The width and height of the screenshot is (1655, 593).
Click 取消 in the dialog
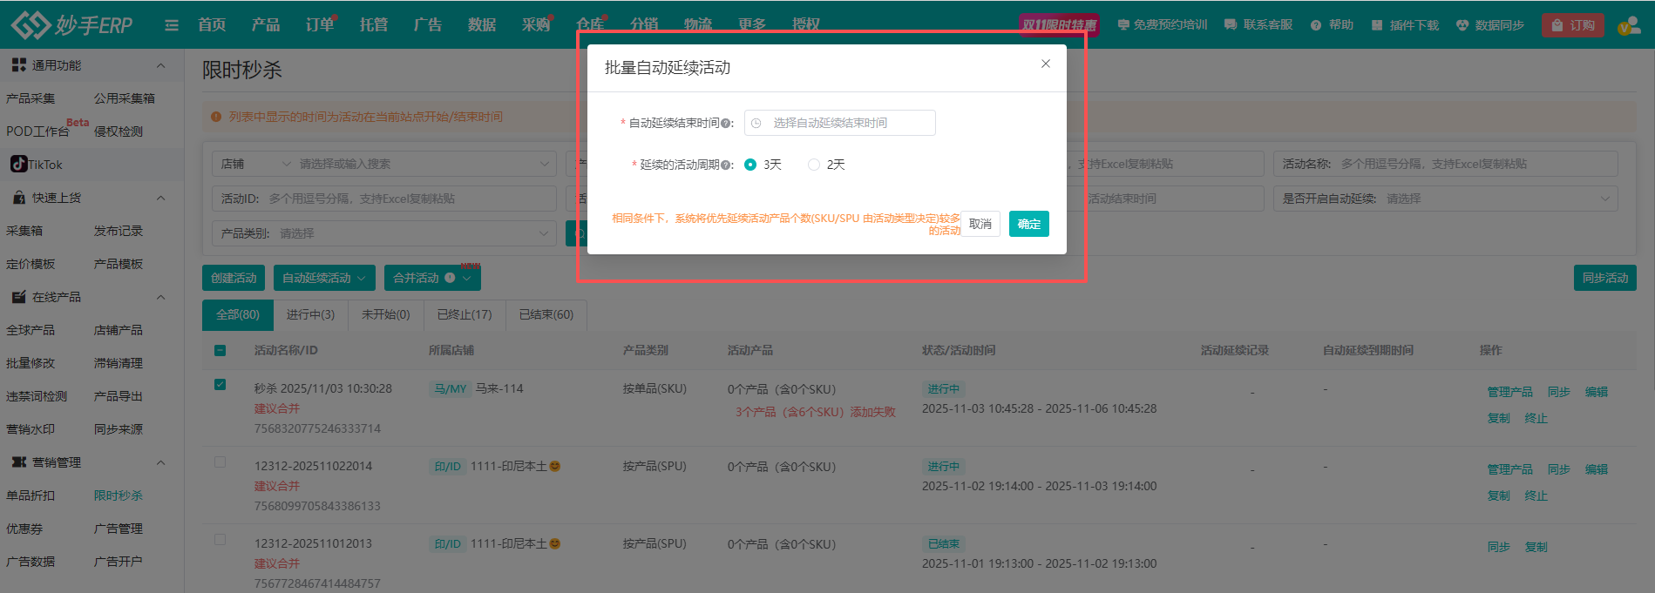click(980, 224)
